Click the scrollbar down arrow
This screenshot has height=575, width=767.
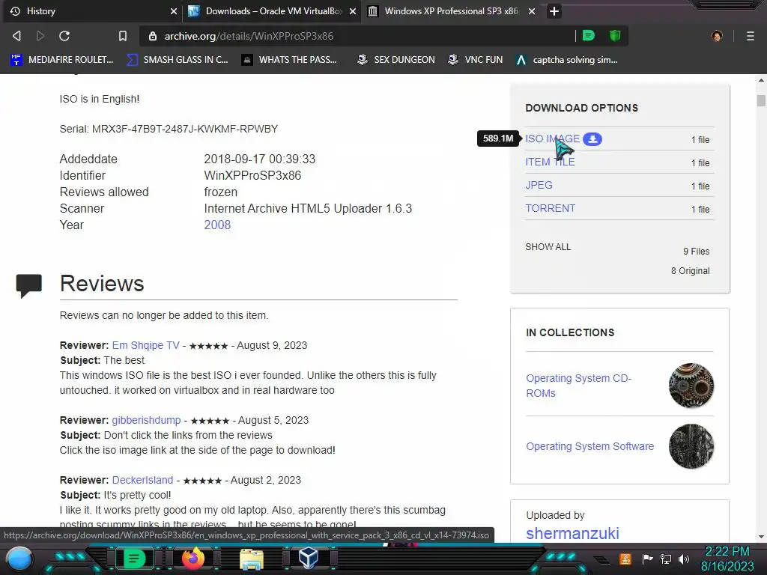761,536
